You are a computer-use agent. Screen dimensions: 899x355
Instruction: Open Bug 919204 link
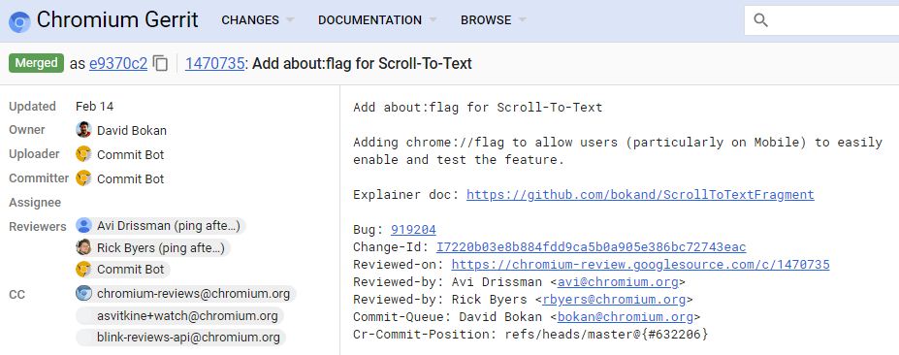point(413,230)
